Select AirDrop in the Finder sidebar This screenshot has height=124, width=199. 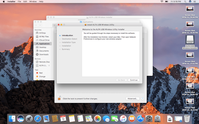click(x=41, y=33)
